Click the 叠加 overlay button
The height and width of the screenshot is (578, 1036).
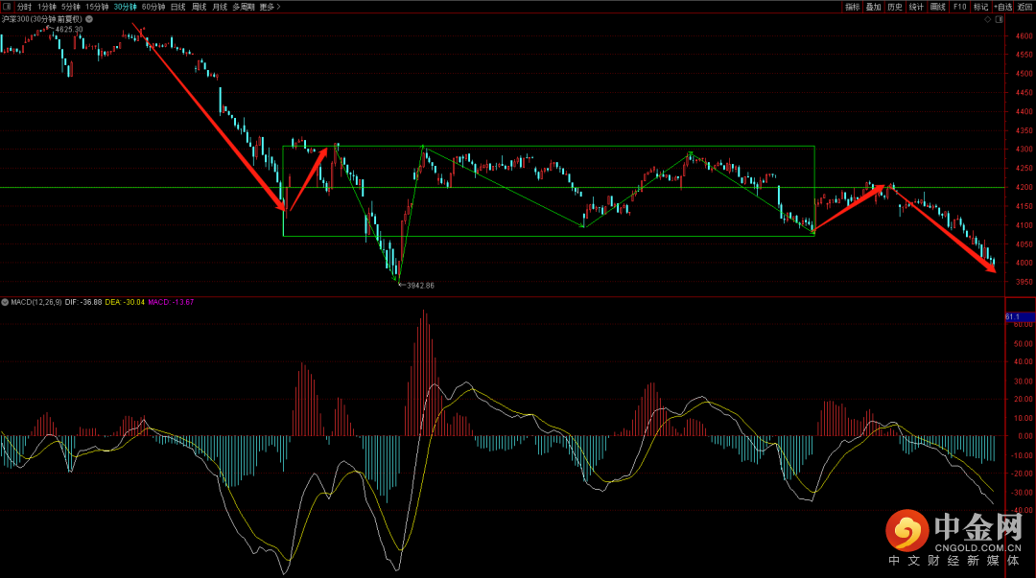(x=873, y=7)
